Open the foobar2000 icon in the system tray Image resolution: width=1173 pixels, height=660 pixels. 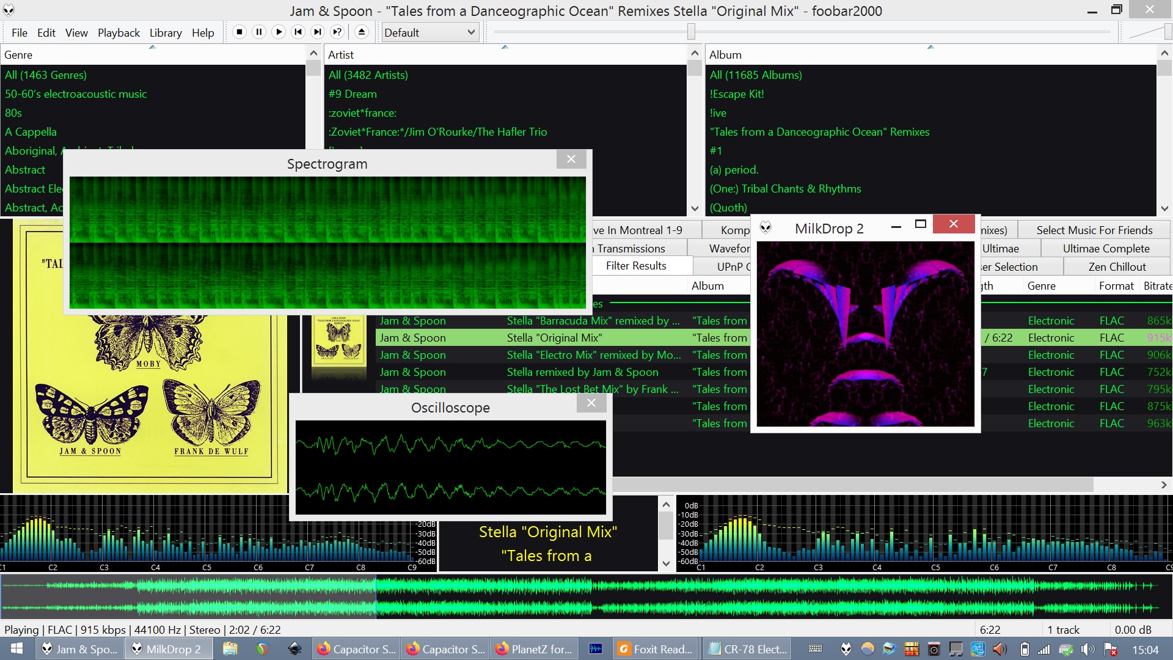846,648
